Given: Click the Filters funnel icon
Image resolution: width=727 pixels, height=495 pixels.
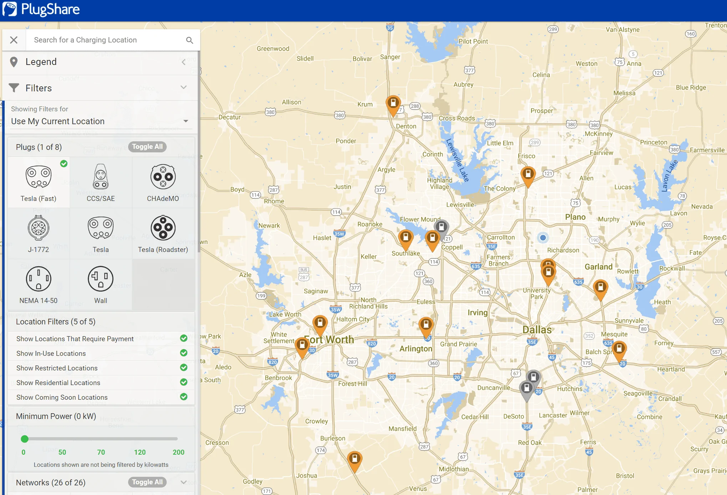Looking at the screenshot, I should coord(14,88).
